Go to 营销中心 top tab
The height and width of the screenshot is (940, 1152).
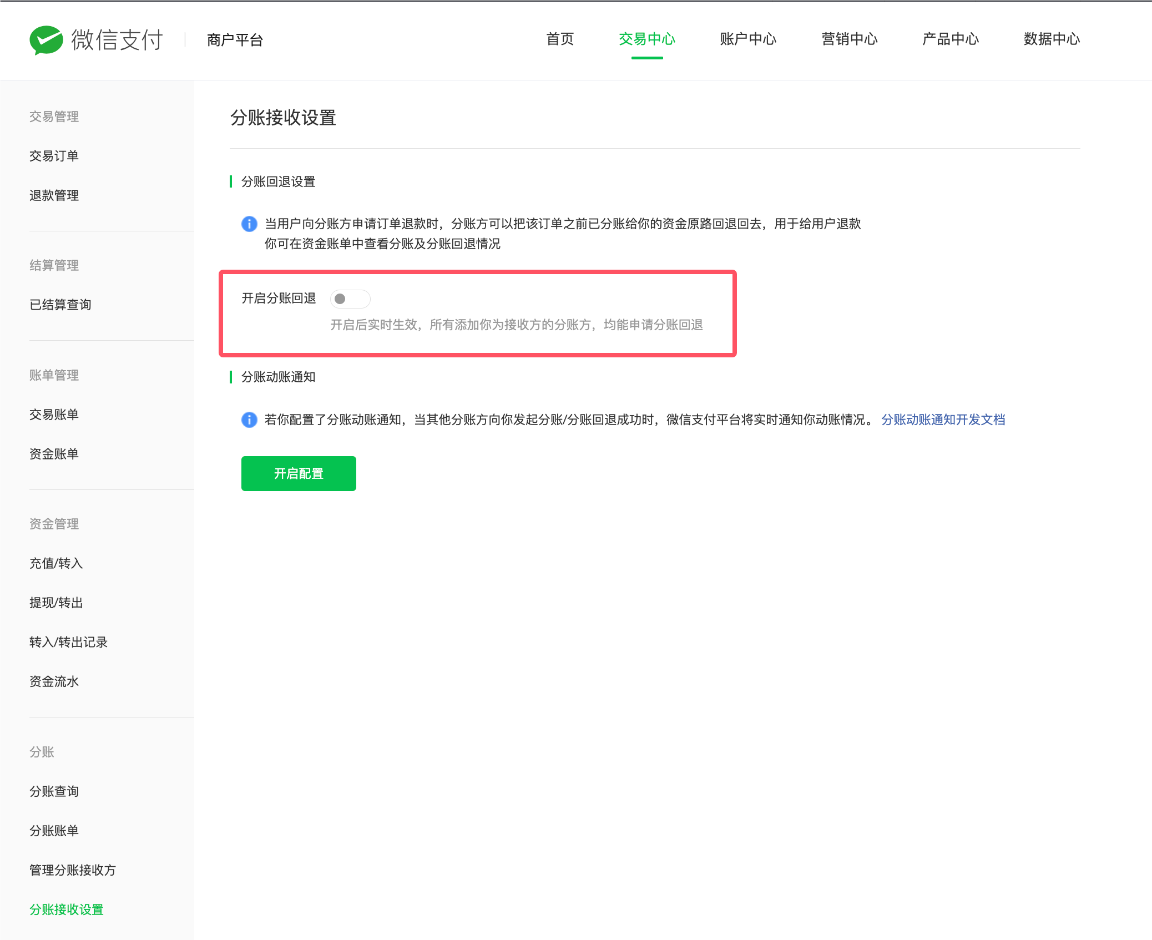pyautogui.click(x=849, y=39)
